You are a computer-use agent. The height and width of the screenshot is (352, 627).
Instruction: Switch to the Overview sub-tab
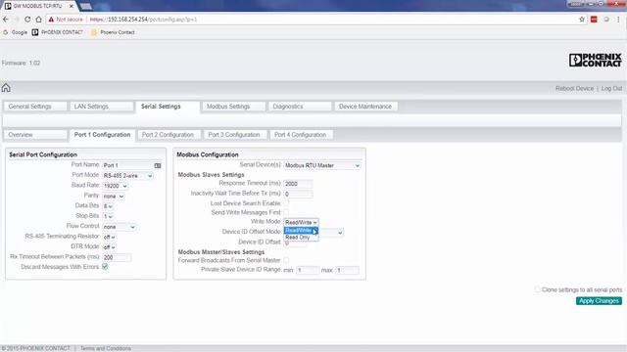tap(35, 135)
